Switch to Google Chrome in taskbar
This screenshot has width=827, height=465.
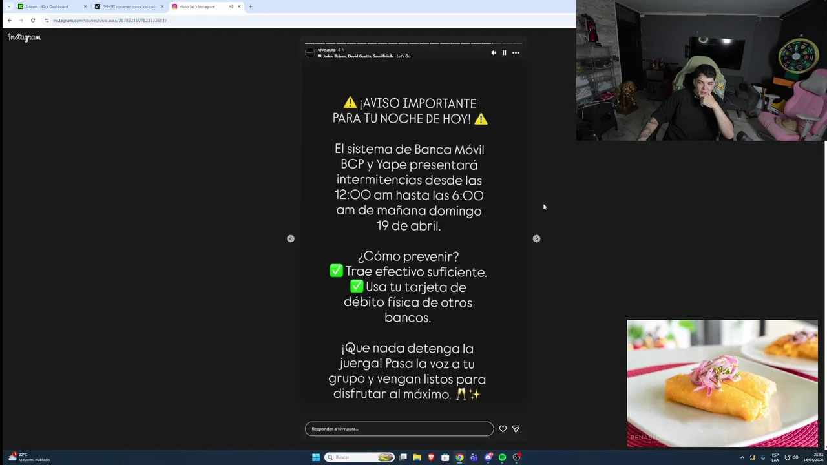pos(459,457)
